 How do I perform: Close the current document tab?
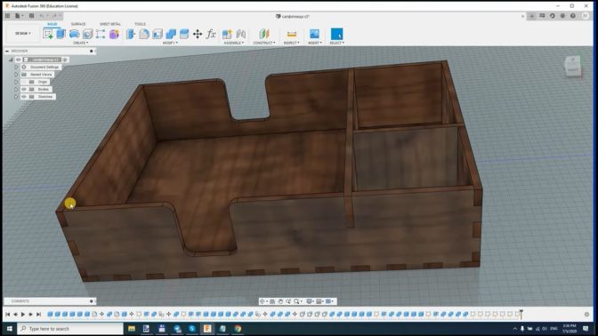click(523, 16)
